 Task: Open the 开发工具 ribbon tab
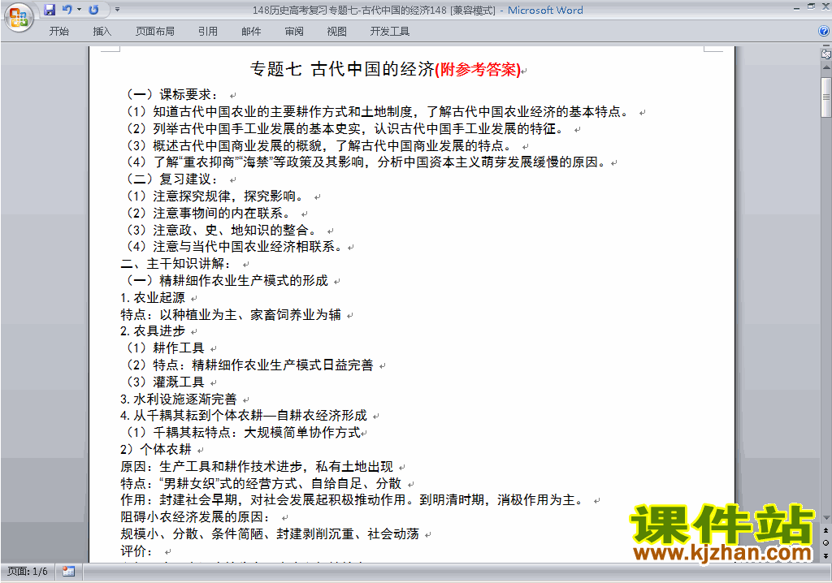click(x=390, y=32)
